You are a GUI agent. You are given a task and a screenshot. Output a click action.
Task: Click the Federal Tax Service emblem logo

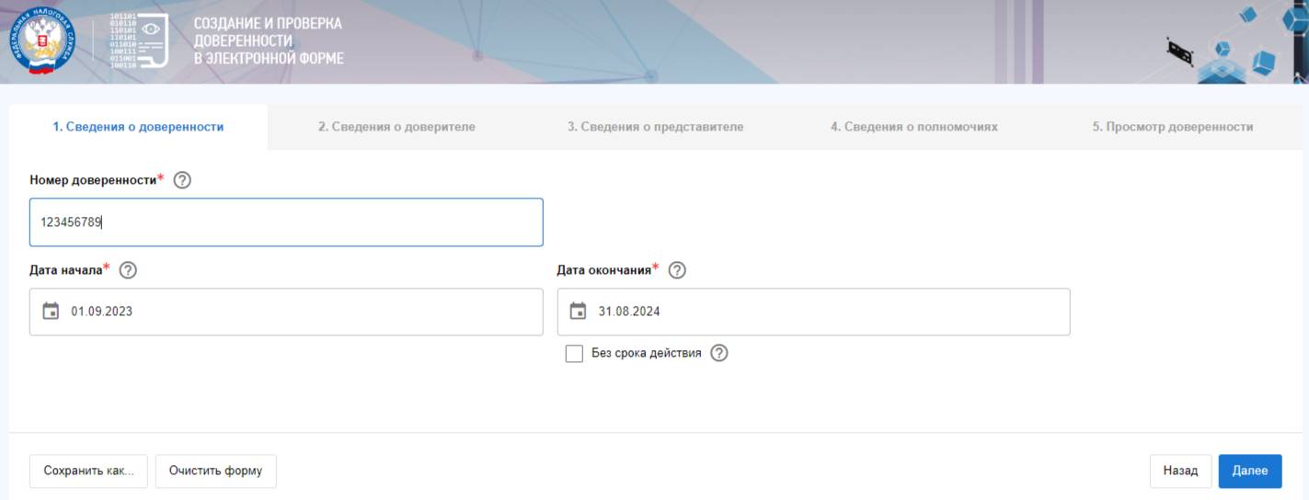[x=41, y=41]
